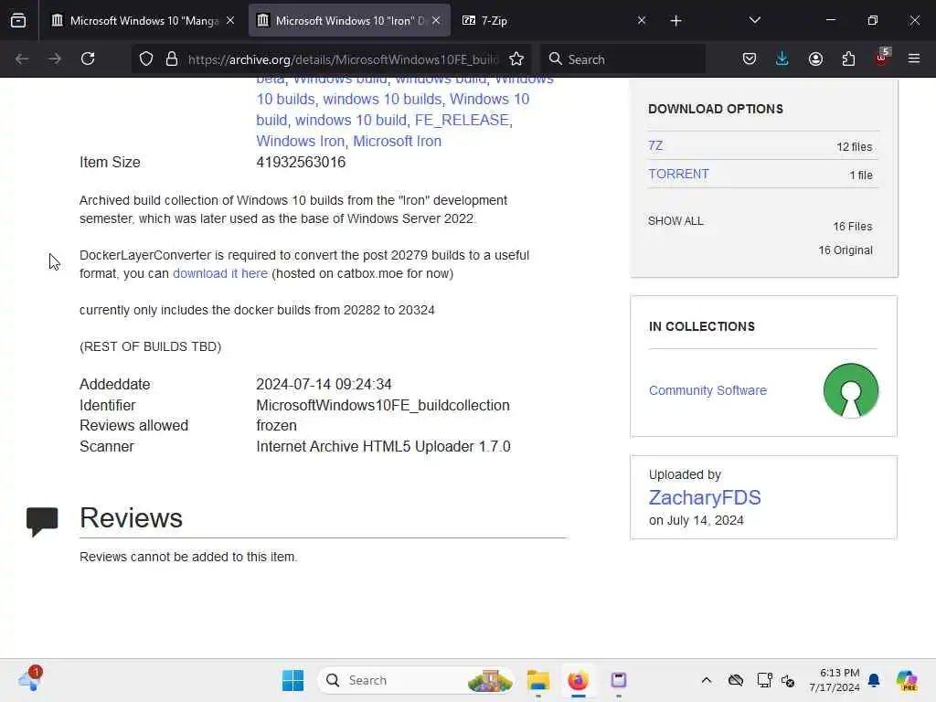Open Firefox from the taskbar

pos(578,680)
